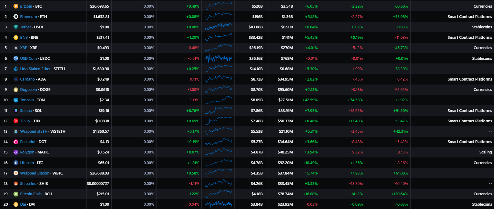The image size is (494, 209).
Task: Click the XRP logo icon
Action: [16, 48]
